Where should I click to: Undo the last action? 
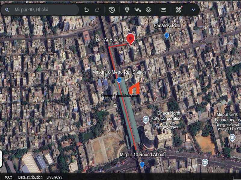click(x=86, y=10)
